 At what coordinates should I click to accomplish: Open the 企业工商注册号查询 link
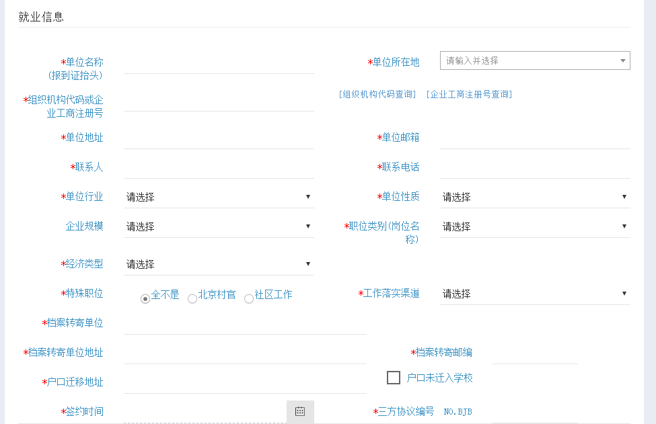[469, 94]
